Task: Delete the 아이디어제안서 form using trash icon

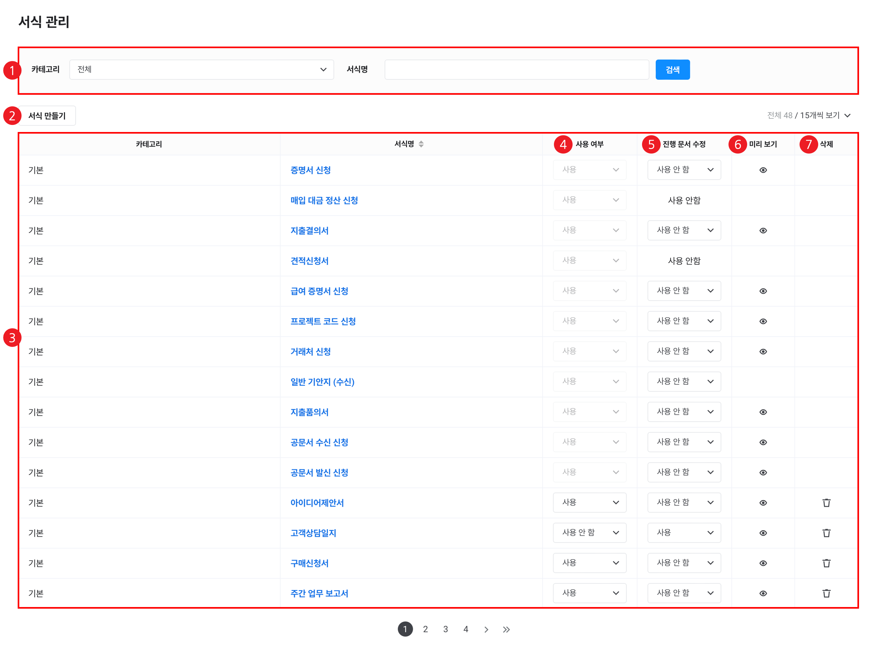Action: [826, 503]
